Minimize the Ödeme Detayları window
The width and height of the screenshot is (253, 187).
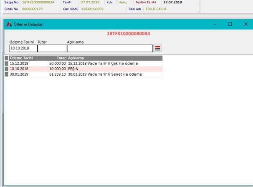[x=215, y=24]
